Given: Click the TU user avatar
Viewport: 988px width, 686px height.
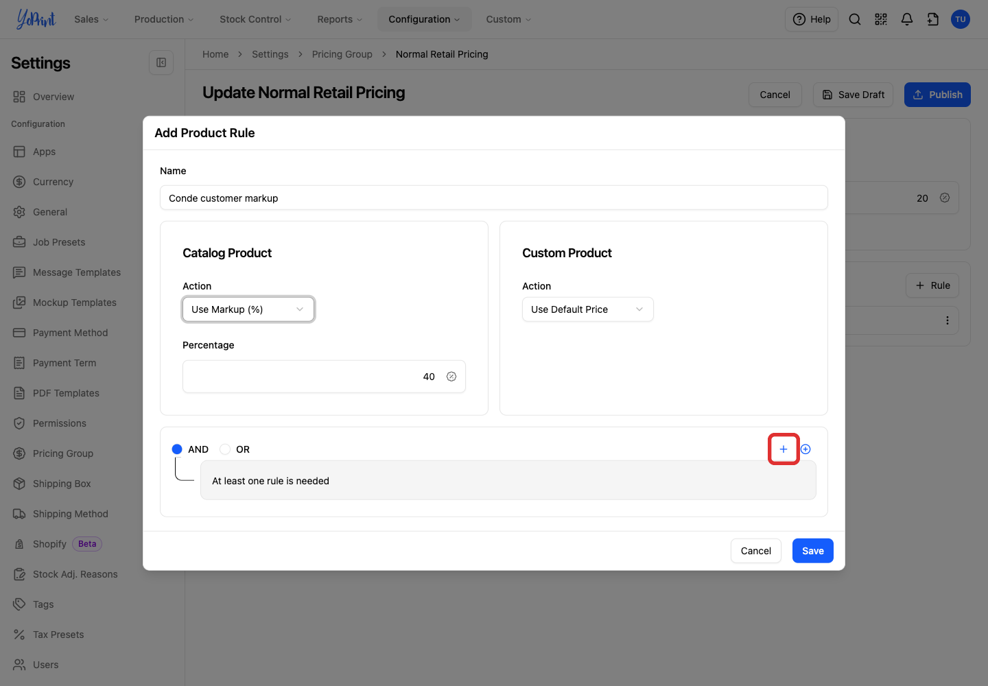Looking at the screenshot, I should click(961, 19).
